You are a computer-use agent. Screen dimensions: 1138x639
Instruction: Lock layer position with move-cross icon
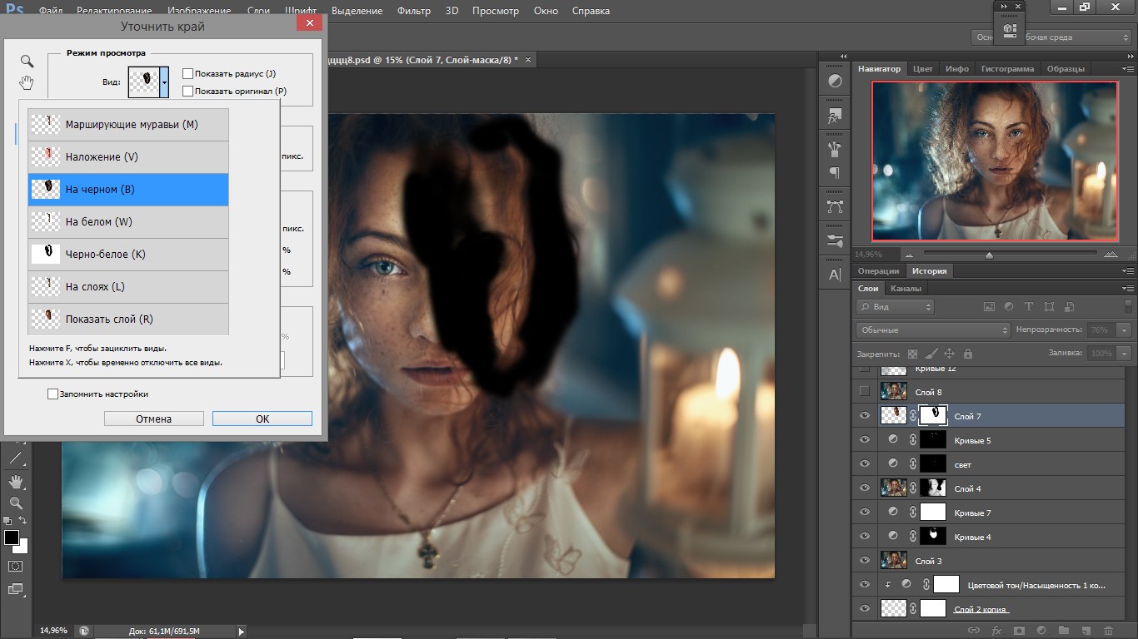click(949, 354)
